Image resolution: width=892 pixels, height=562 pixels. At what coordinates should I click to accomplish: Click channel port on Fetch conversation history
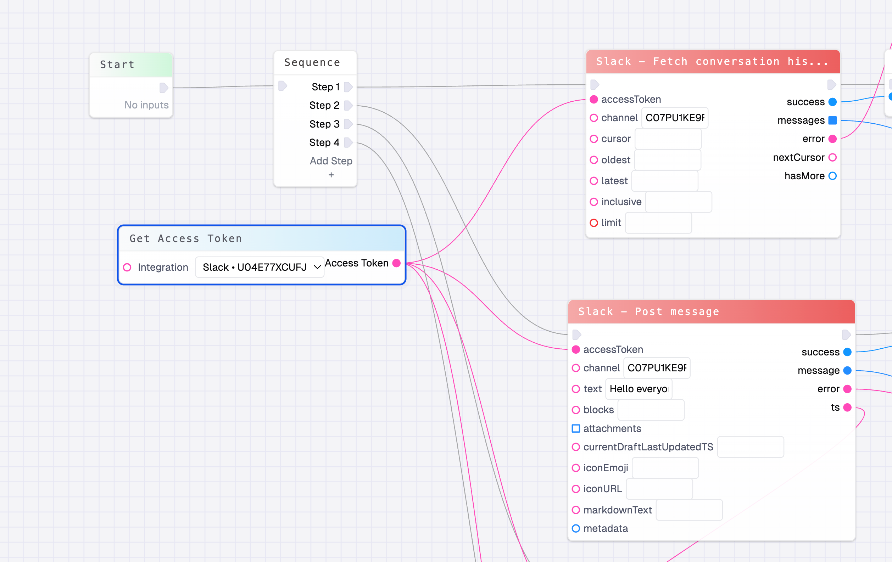pyautogui.click(x=594, y=118)
